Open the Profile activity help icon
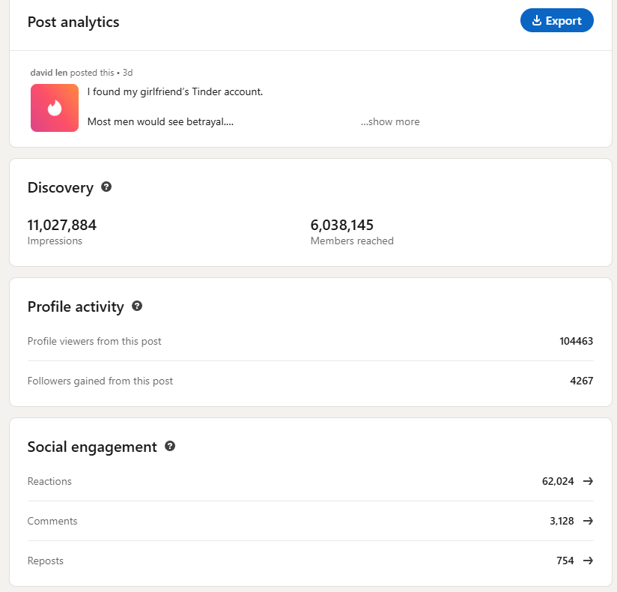Viewport: 617px width, 592px height. click(137, 306)
